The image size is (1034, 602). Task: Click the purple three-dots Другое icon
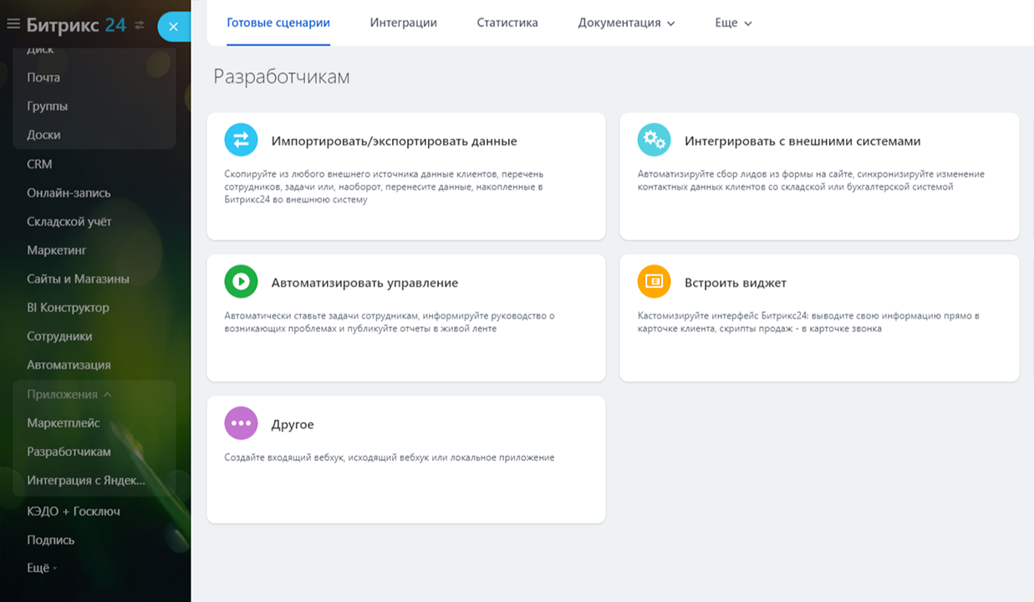point(241,423)
